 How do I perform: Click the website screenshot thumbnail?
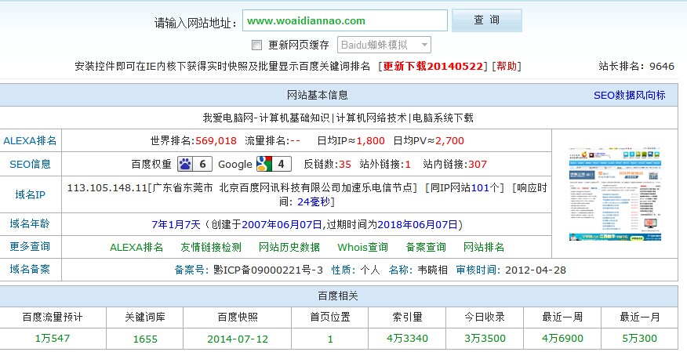pyautogui.click(x=615, y=194)
